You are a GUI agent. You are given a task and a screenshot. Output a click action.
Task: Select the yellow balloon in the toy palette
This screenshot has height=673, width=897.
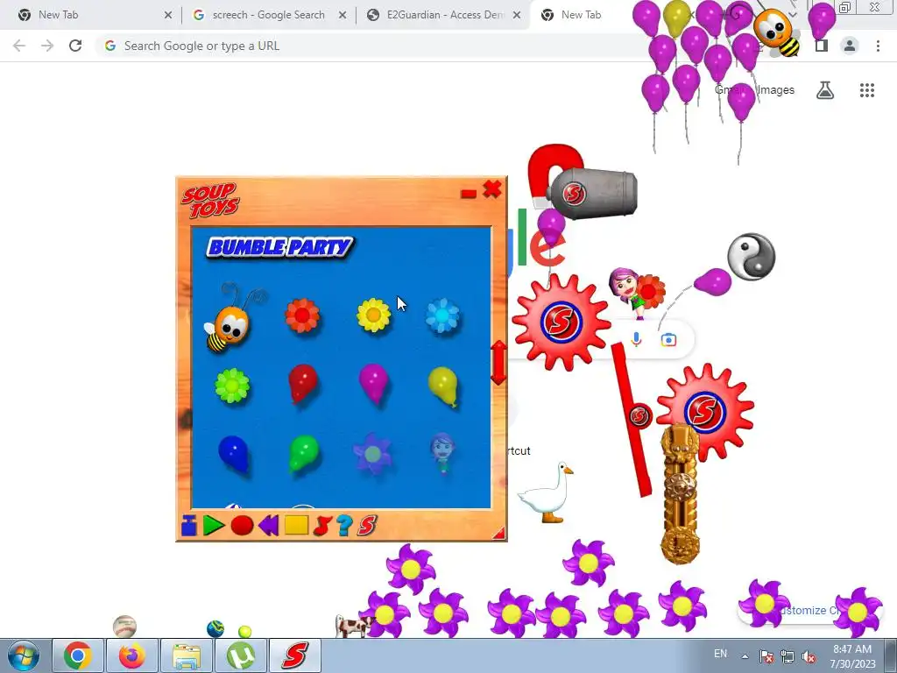click(443, 386)
